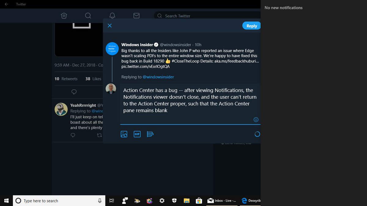Add a photo with the image icon

124,134
